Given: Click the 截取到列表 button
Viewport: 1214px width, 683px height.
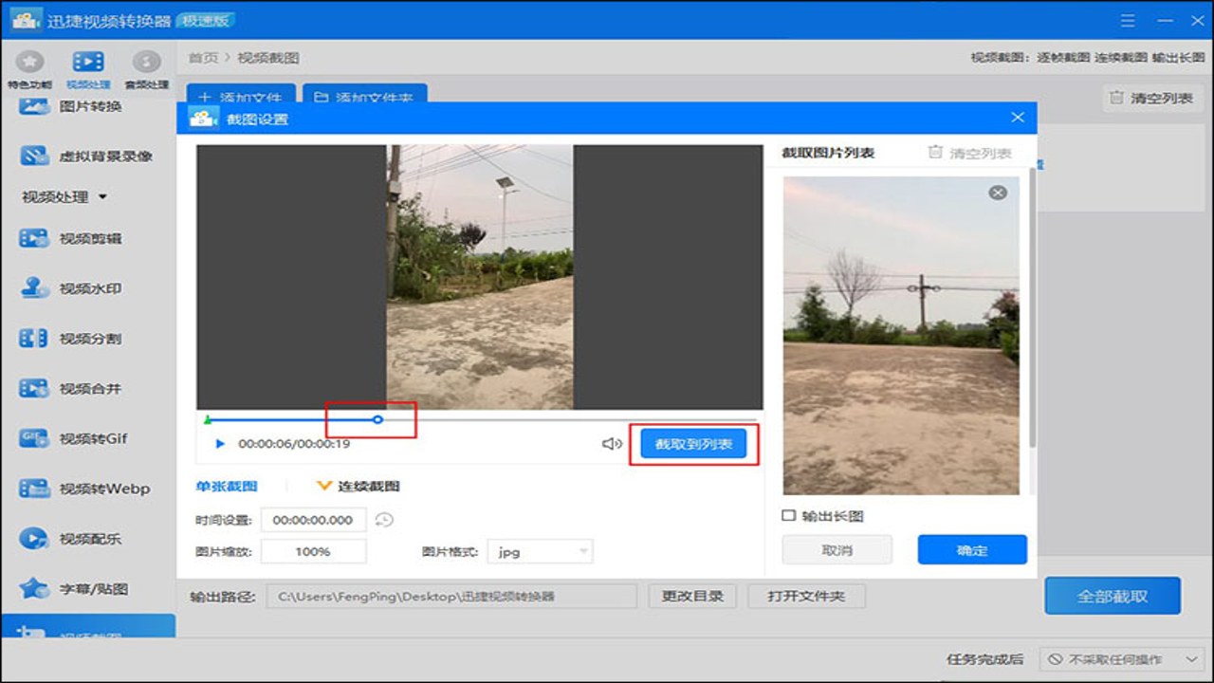Looking at the screenshot, I should click(x=694, y=444).
